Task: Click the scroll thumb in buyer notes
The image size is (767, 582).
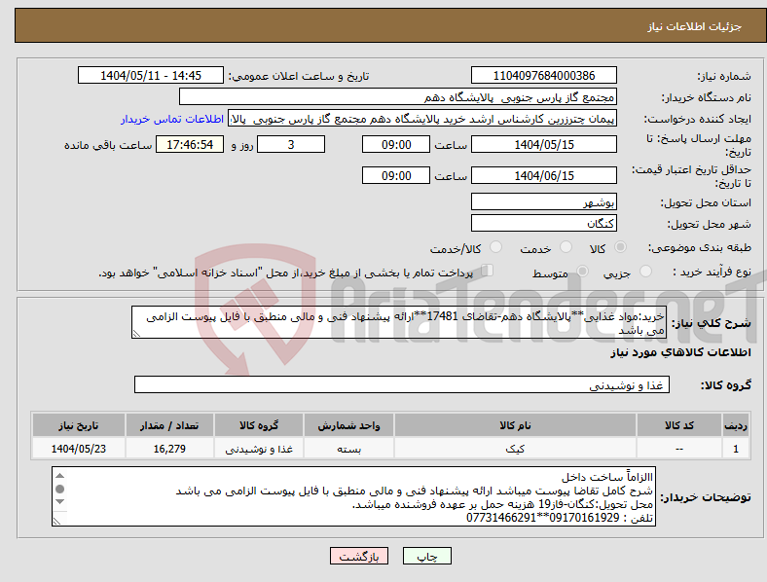Action: point(59,490)
